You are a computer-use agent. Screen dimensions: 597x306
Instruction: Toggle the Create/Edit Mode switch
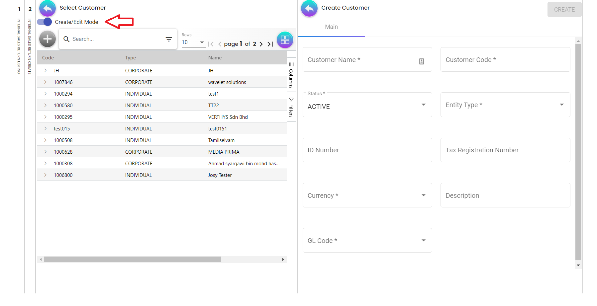[45, 22]
